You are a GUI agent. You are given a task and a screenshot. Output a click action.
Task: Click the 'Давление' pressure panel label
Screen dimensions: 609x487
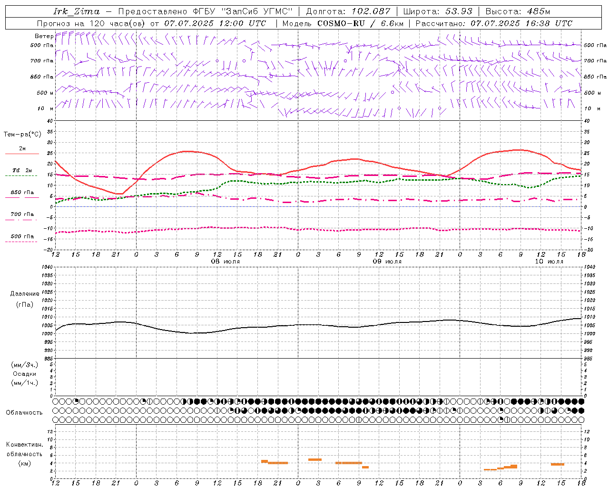coord(25,294)
